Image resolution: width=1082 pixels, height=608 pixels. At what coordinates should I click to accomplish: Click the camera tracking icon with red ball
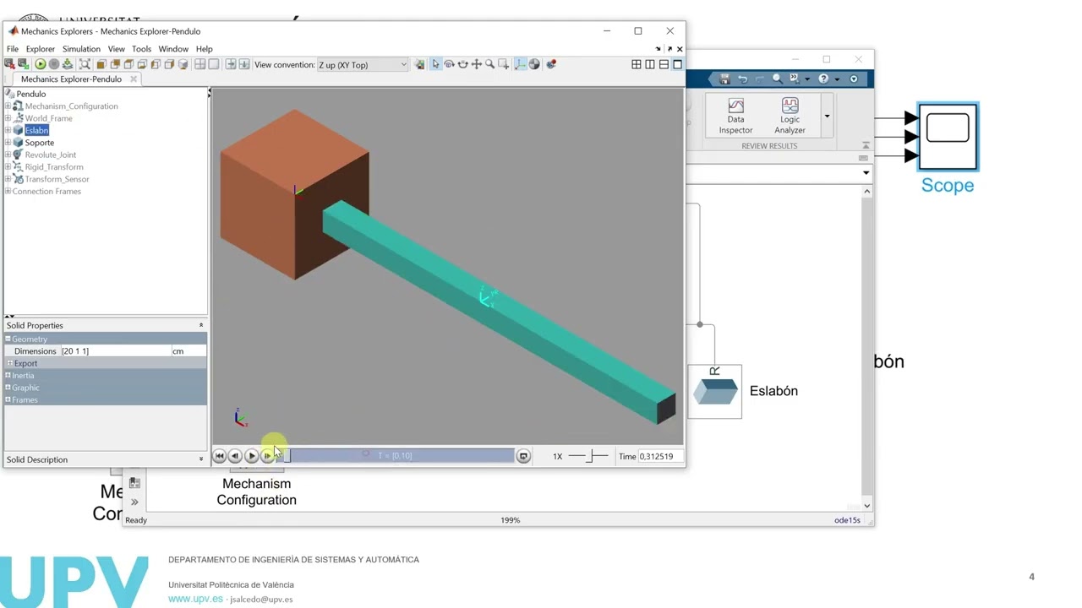click(x=551, y=64)
